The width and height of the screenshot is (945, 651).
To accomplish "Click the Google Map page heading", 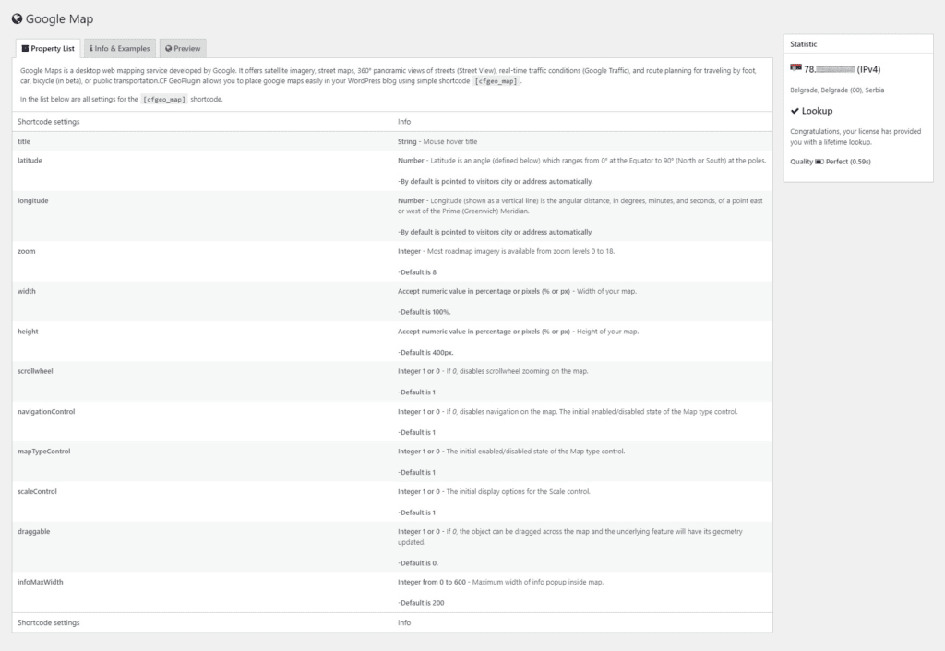I will [59, 18].
